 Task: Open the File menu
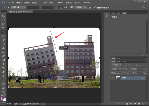click(10, 3)
